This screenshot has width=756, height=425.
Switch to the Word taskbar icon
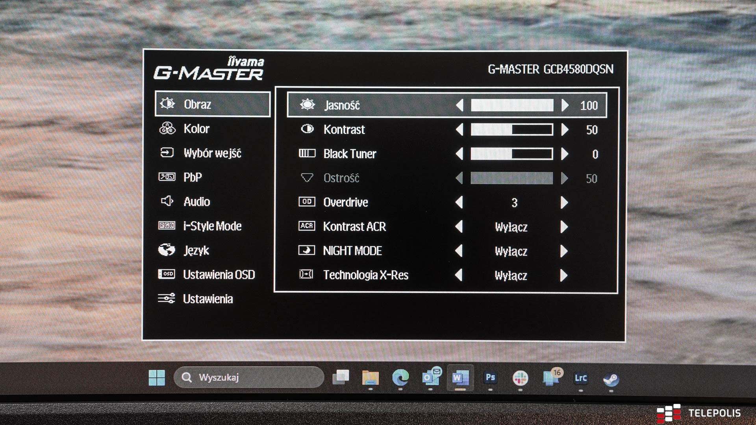(460, 378)
